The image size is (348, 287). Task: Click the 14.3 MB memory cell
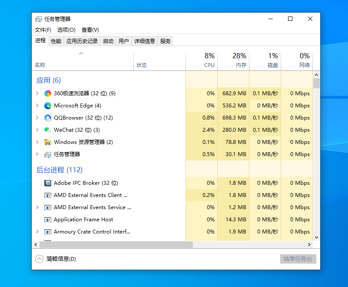click(x=233, y=220)
